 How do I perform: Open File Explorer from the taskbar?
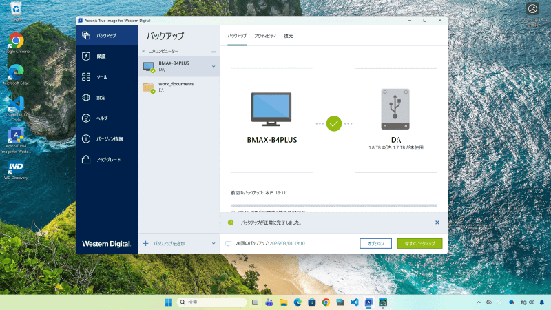tap(283, 302)
